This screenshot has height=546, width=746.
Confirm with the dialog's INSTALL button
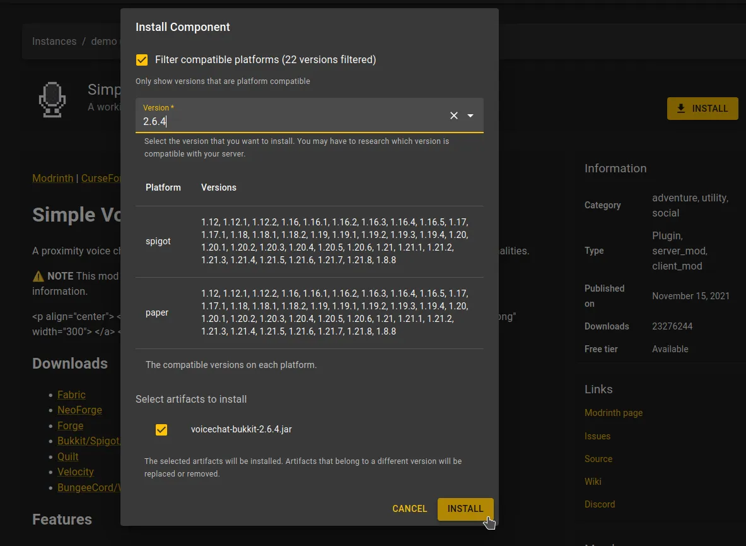pos(465,509)
